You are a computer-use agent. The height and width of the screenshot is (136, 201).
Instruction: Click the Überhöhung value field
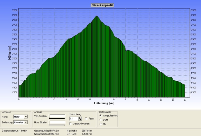click(x=73, y=119)
